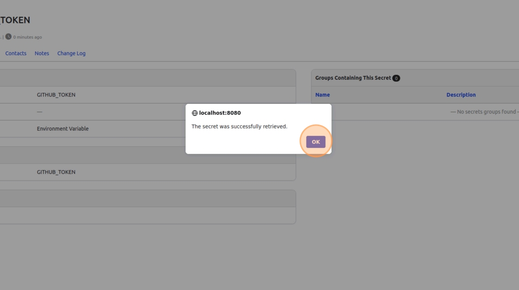Open the Contacts tab
Viewport: 519px width, 290px height.
(16, 53)
